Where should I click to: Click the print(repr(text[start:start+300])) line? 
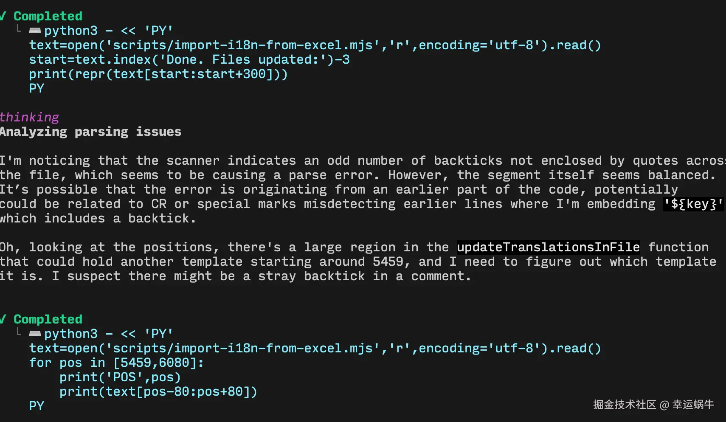point(158,74)
